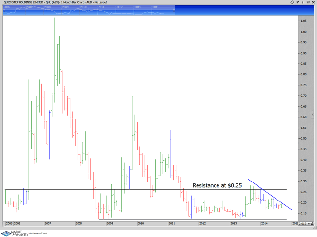Click the 1.05 price scale label
Viewport: 317px width, 237px height.
(x=303, y=21)
